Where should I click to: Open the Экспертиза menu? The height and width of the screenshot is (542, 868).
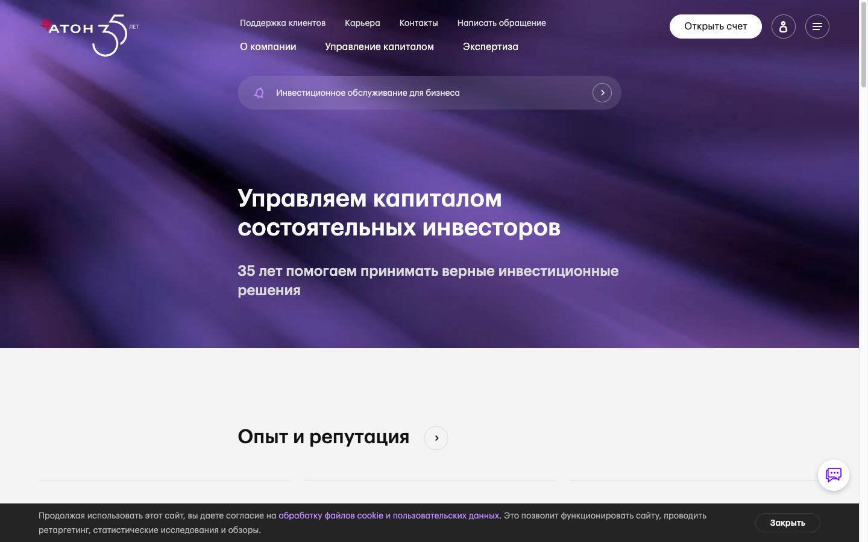(491, 46)
